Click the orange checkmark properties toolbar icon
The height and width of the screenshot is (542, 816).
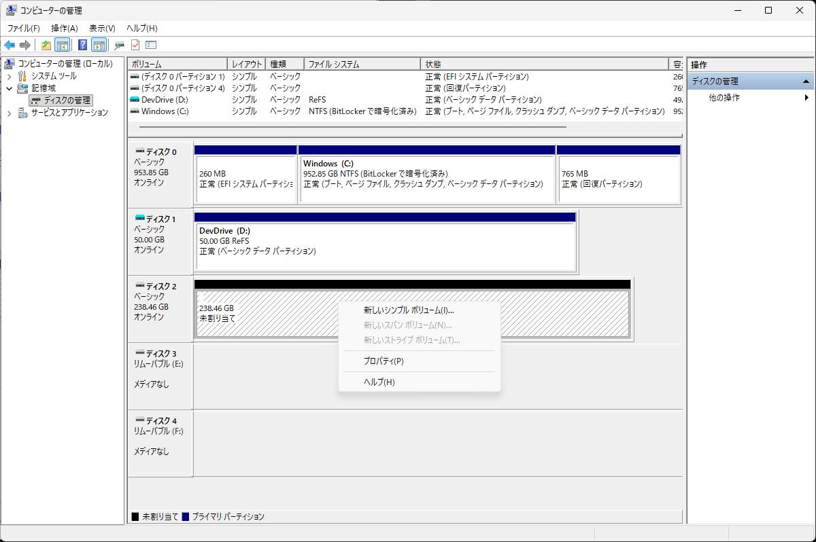click(x=135, y=45)
